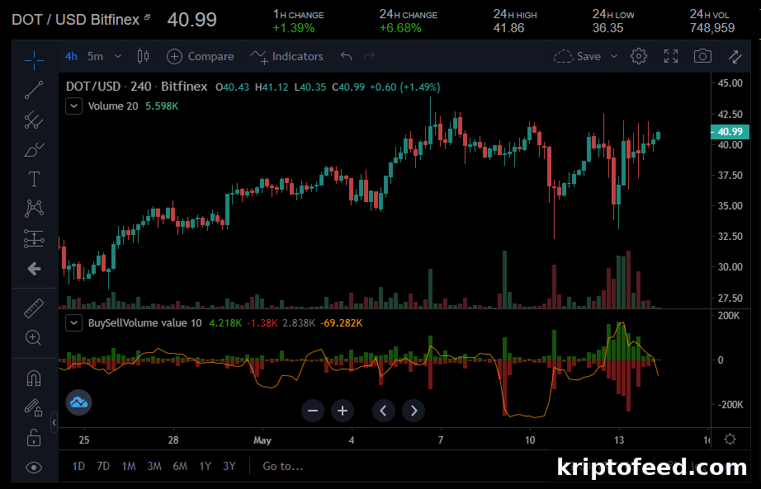
Task: Take a chart snapshot with camera
Action: 702,56
